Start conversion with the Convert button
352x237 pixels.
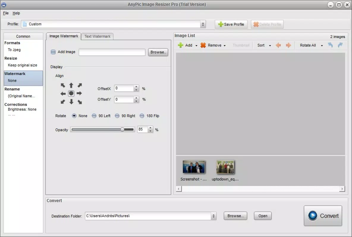point(323,216)
